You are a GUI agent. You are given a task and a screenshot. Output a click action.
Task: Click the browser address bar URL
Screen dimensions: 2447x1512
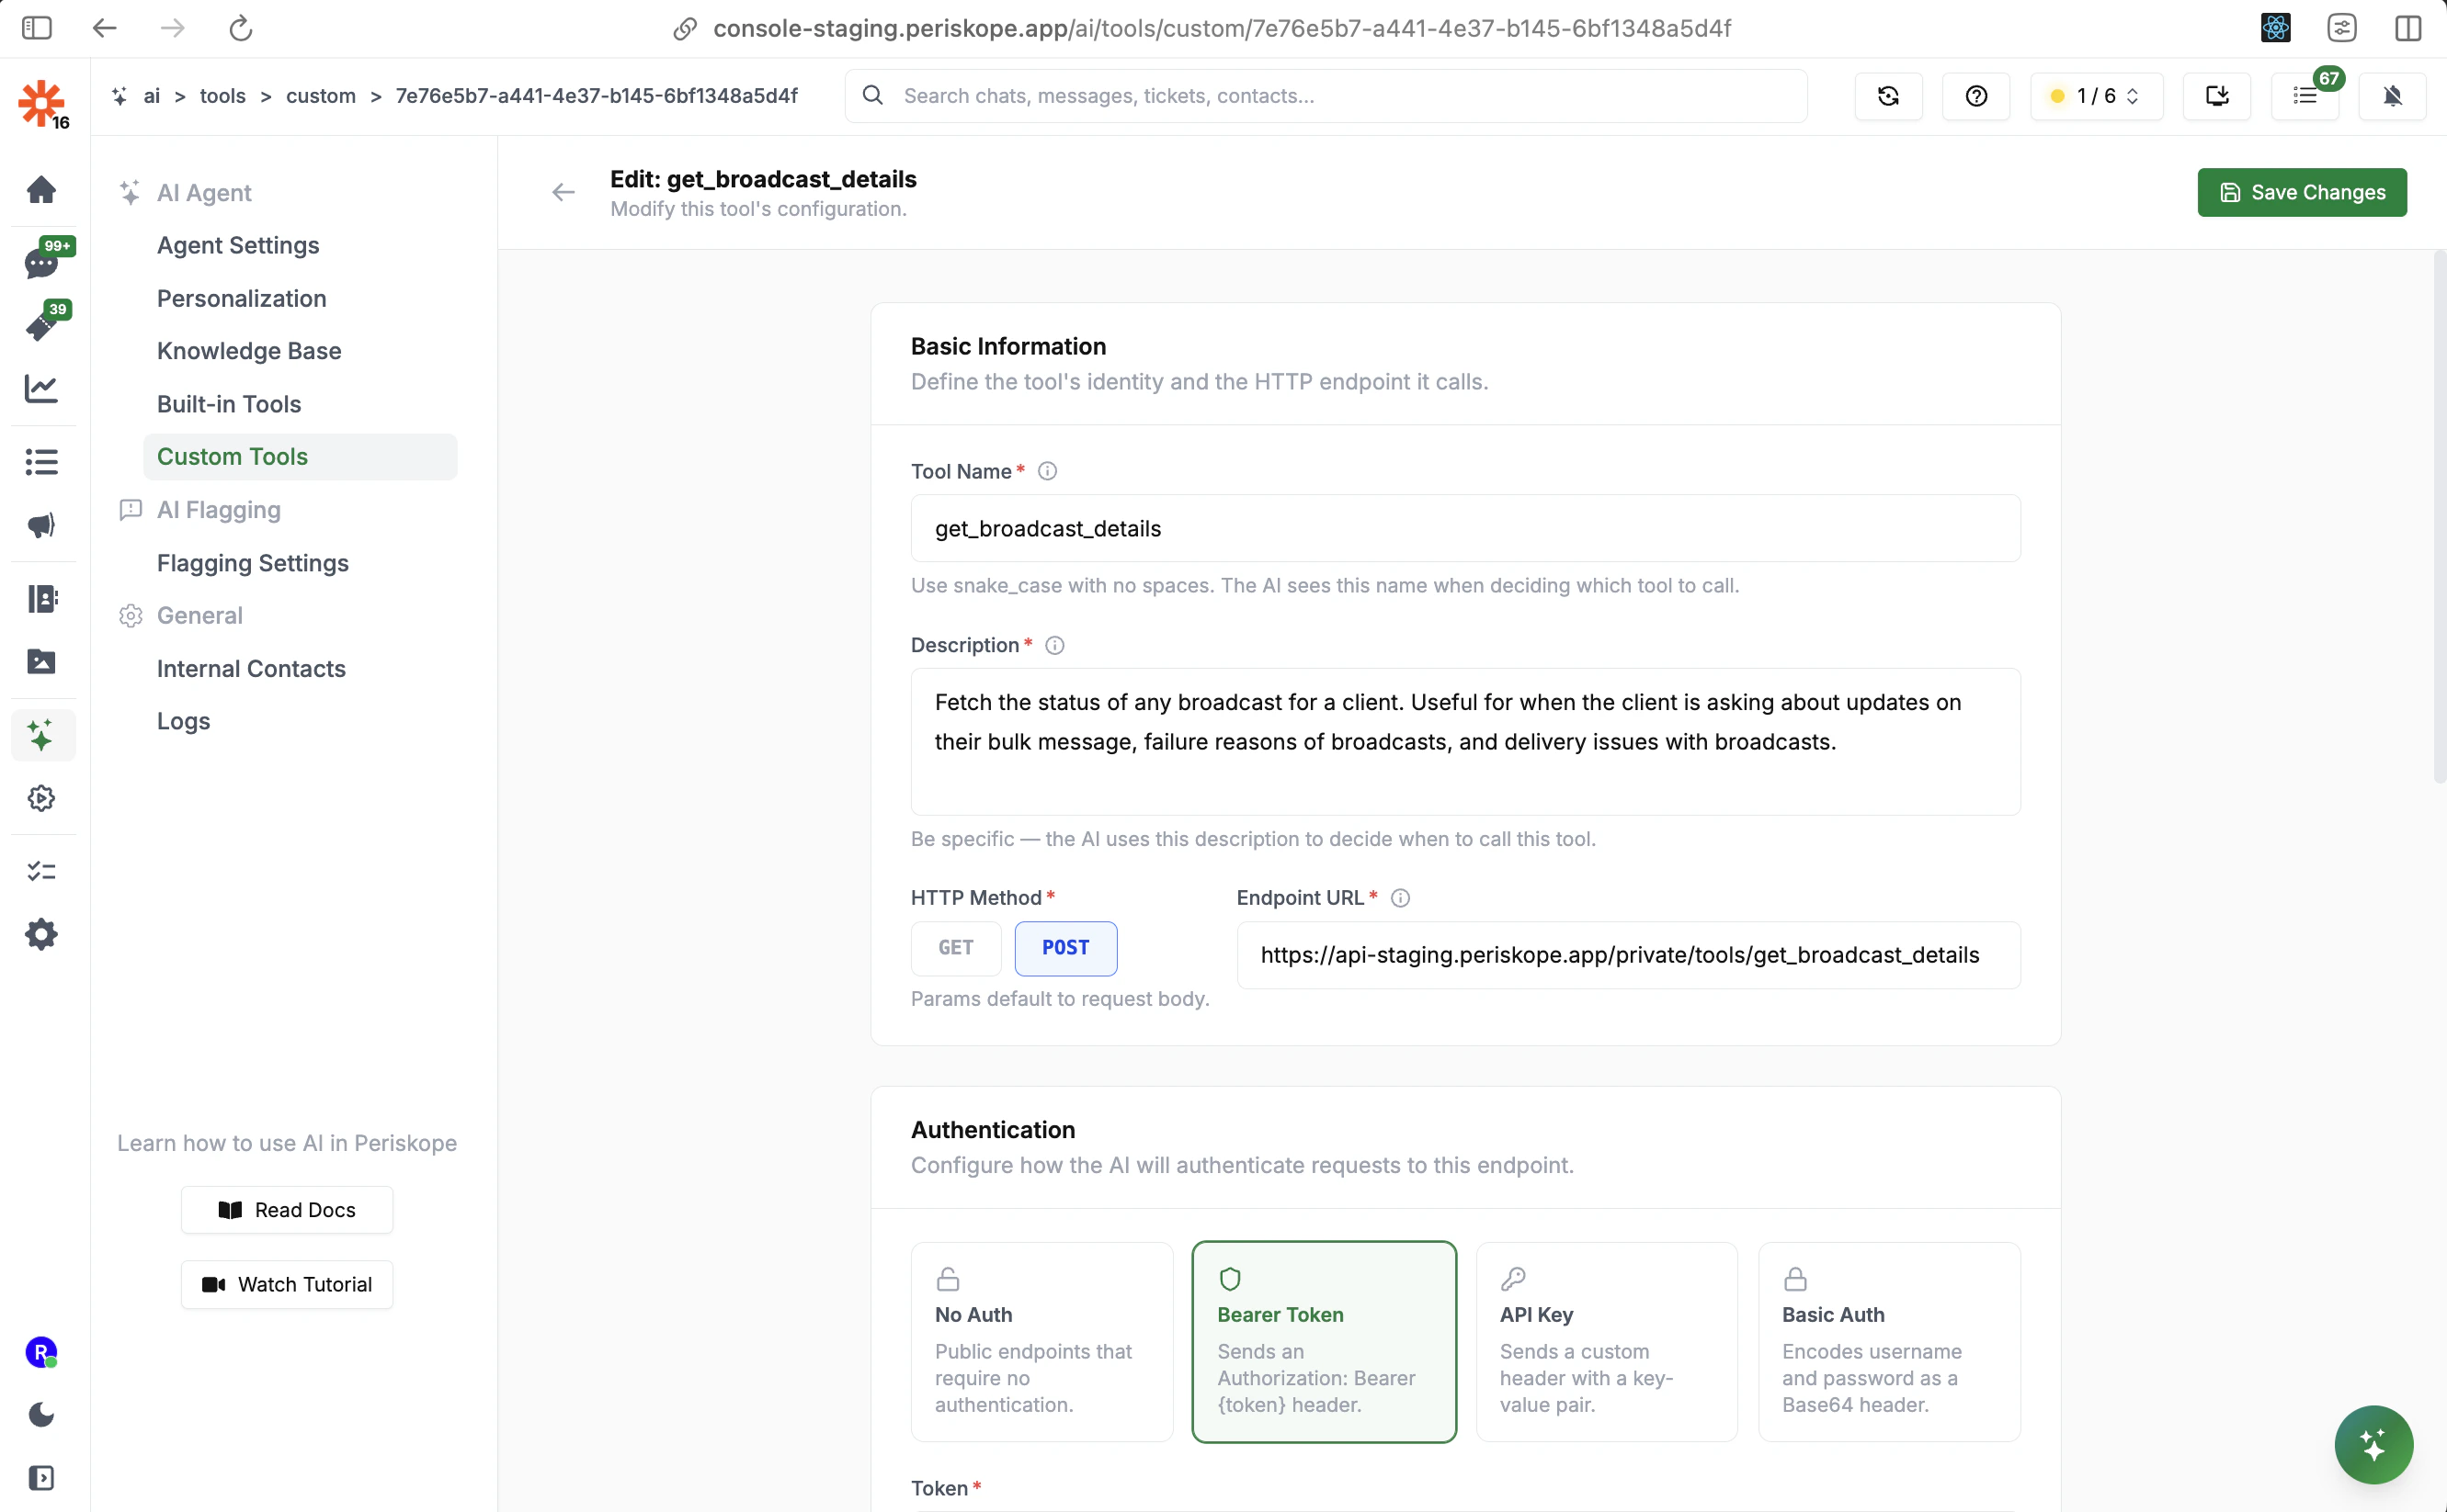coord(1222,28)
